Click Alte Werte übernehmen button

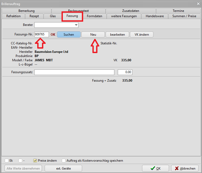(x=23, y=168)
